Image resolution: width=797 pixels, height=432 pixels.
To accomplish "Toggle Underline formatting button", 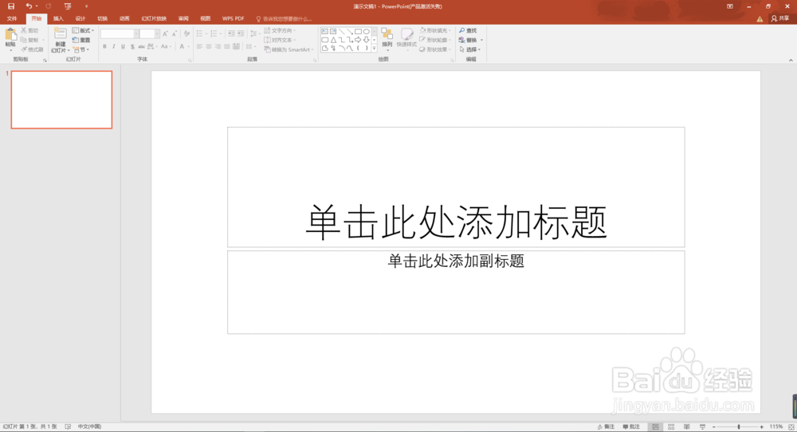I will pyautogui.click(x=123, y=47).
